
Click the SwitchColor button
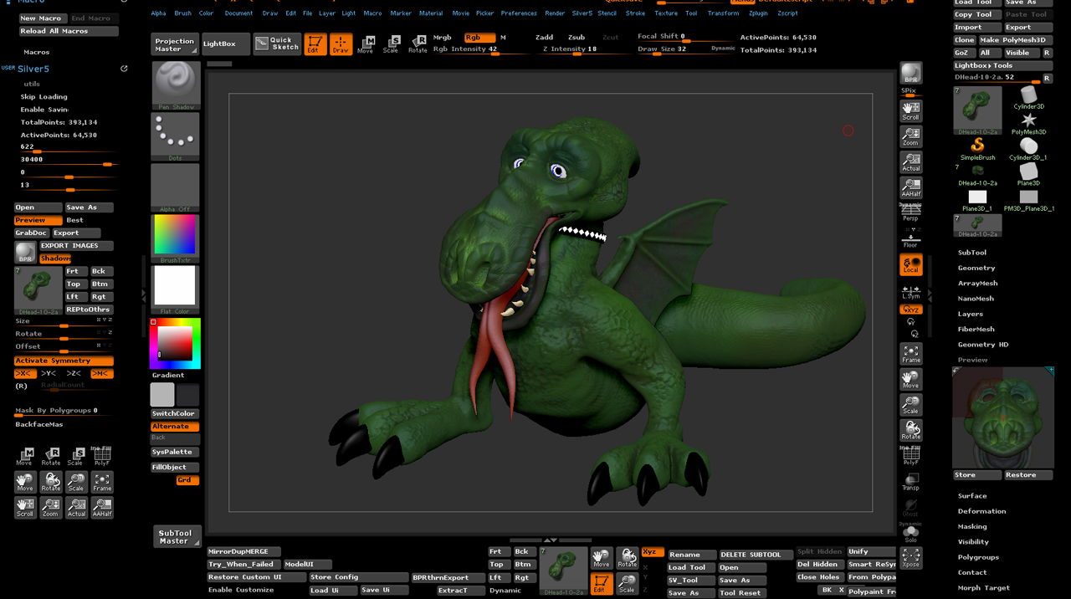tap(175, 413)
